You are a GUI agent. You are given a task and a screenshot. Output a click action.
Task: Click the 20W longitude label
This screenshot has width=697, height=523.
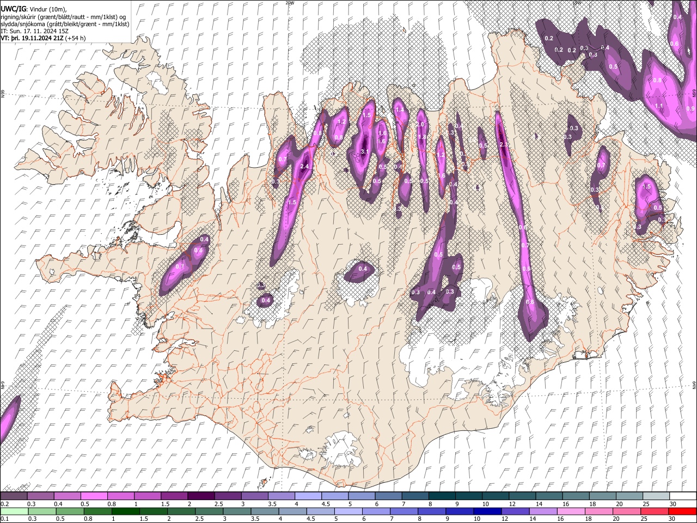[290, 3]
